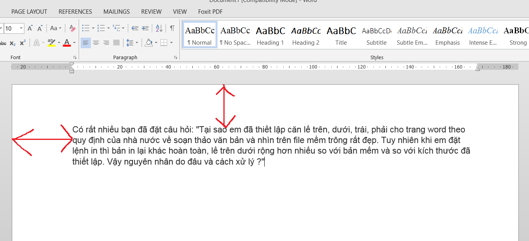Click the Increase Indent icon

(145, 28)
